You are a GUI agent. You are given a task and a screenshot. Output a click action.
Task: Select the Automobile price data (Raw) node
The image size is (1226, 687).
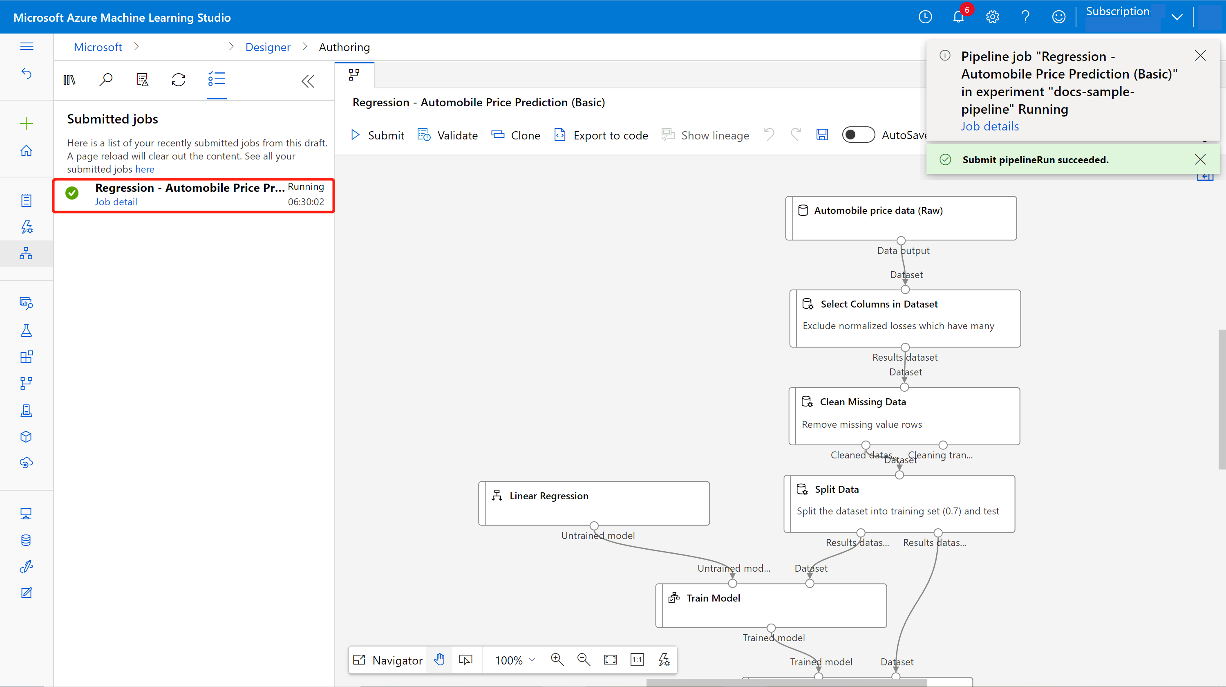click(x=900, y=218)
